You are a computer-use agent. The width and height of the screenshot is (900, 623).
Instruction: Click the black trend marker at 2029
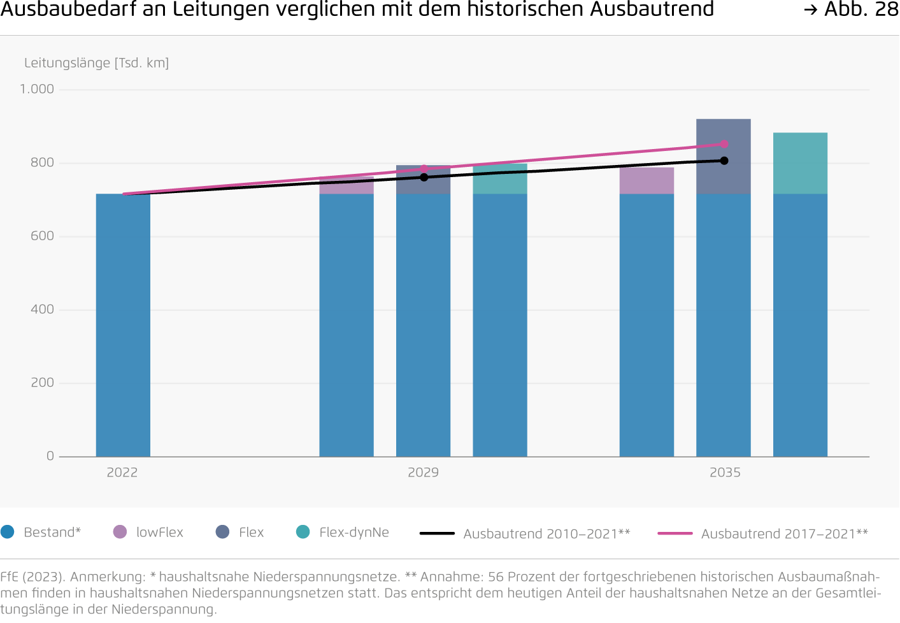pyautogui.click(x=424, y=177)
